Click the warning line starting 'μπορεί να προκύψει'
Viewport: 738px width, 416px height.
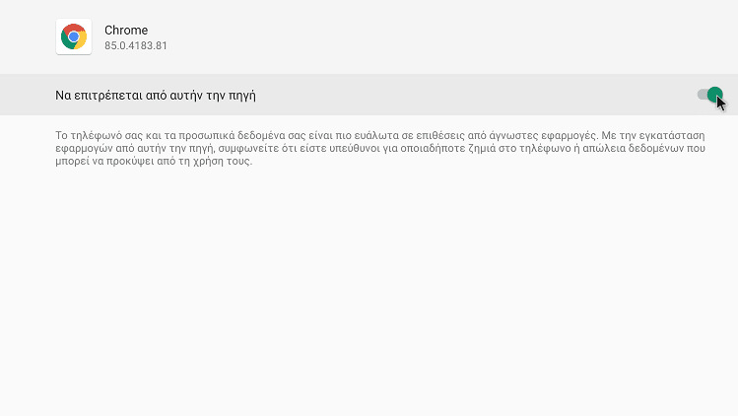point(154,161)
